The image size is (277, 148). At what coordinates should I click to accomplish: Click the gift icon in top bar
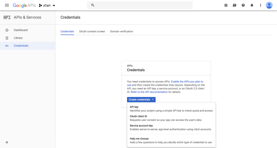point(226,5)
